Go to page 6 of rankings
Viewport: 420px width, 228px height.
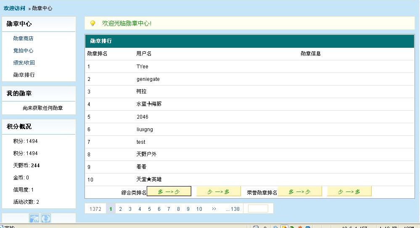pyautogui.click(x=159, y=209)
